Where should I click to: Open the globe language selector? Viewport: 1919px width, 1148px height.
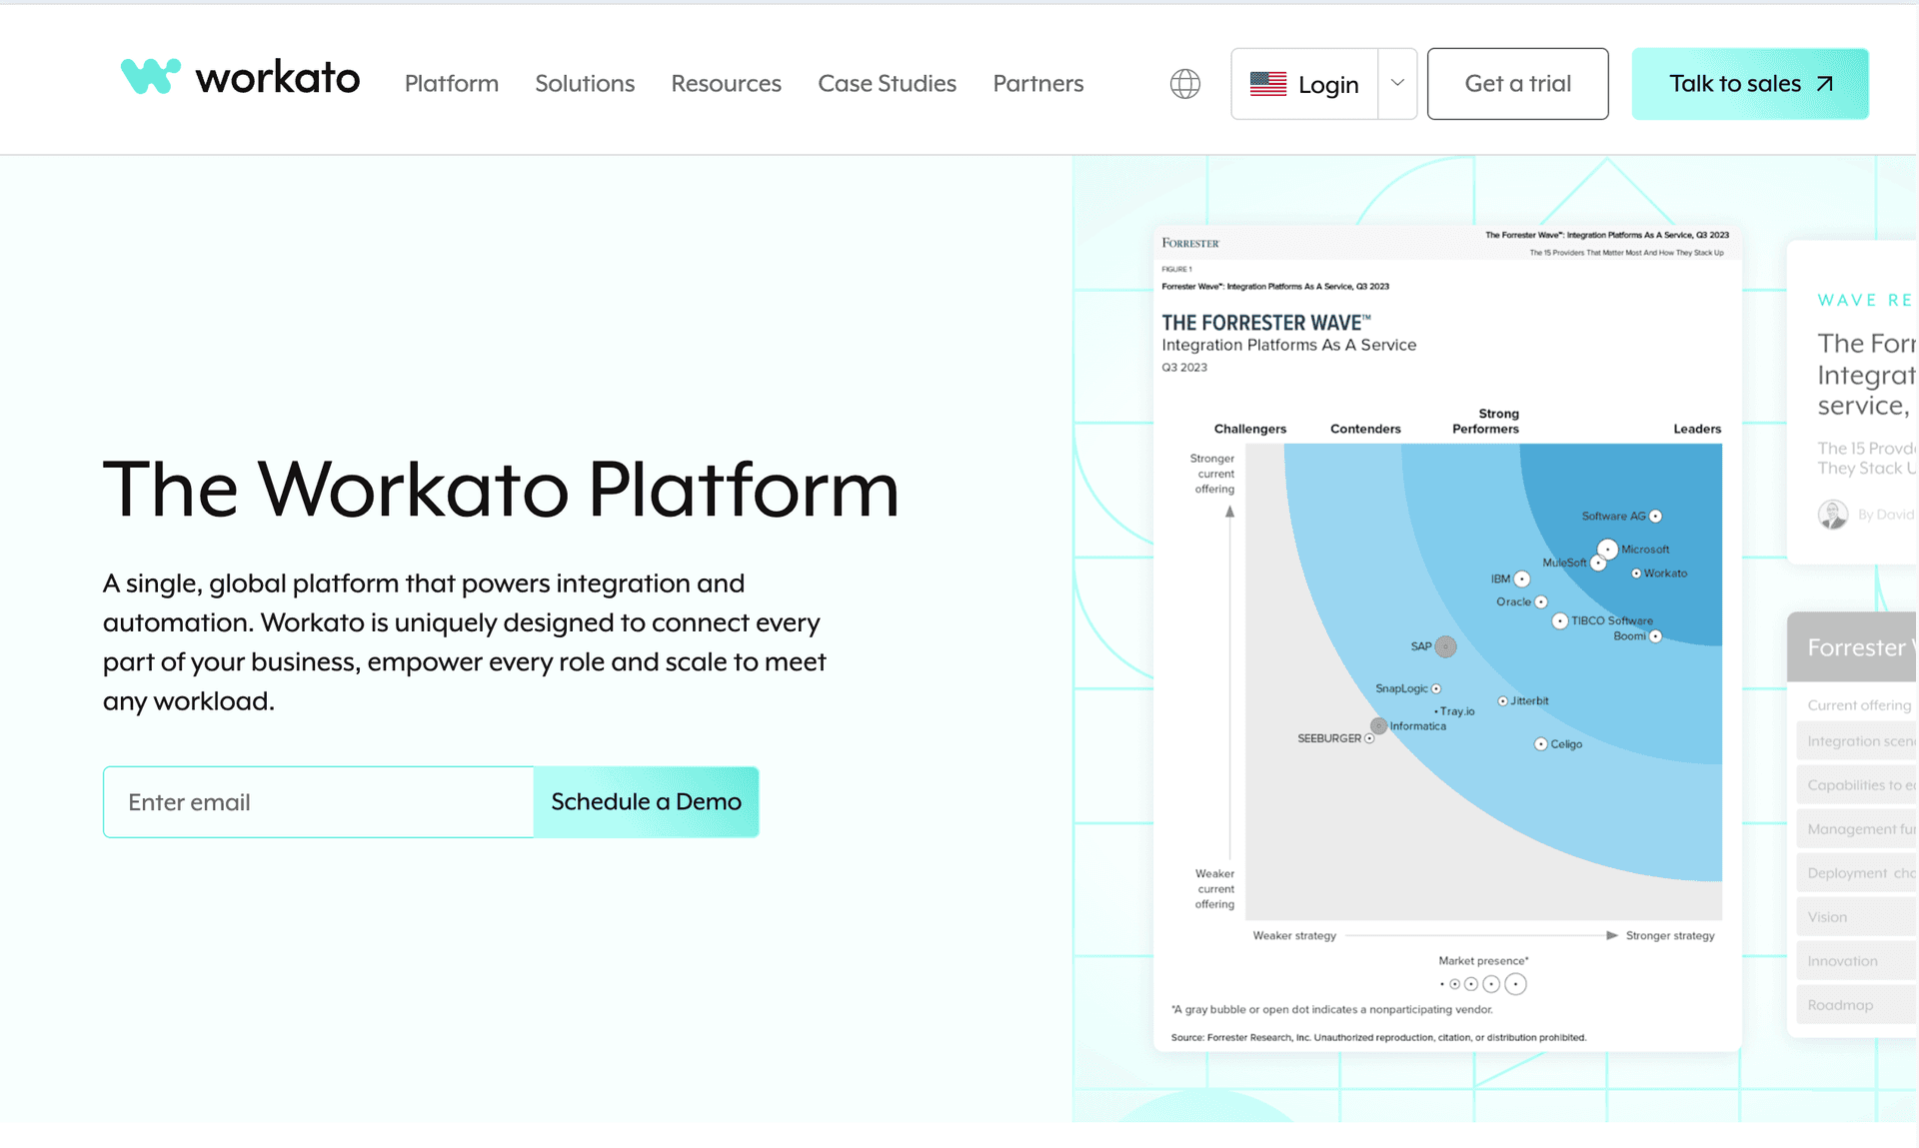[1185, 84]
